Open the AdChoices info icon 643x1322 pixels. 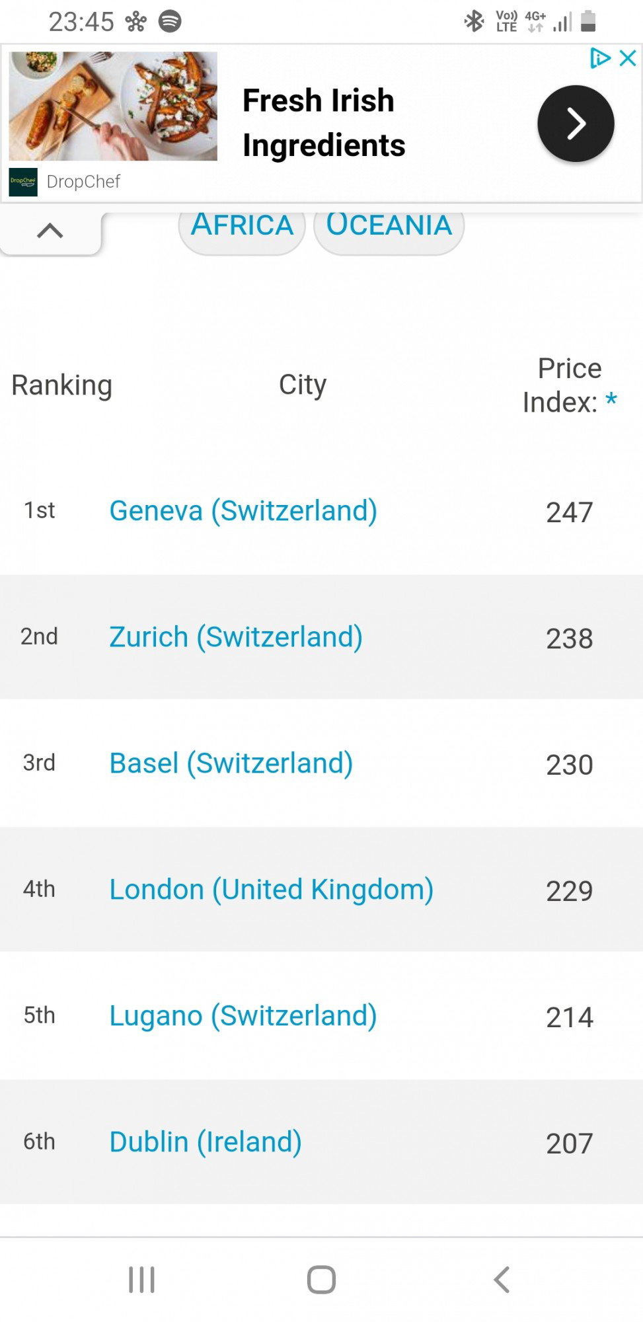[x=600, y=58]
